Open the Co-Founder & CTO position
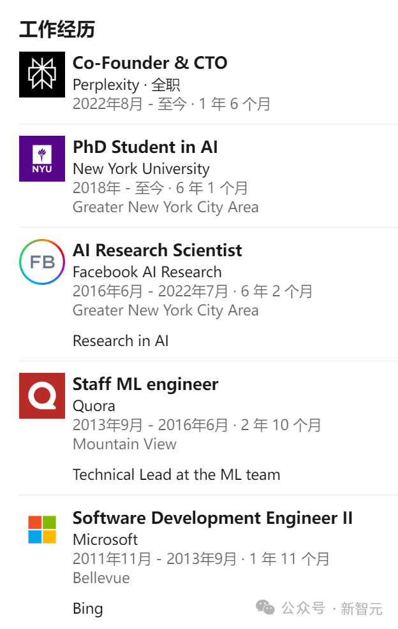 pyautogui.click(x=150, y=63)
